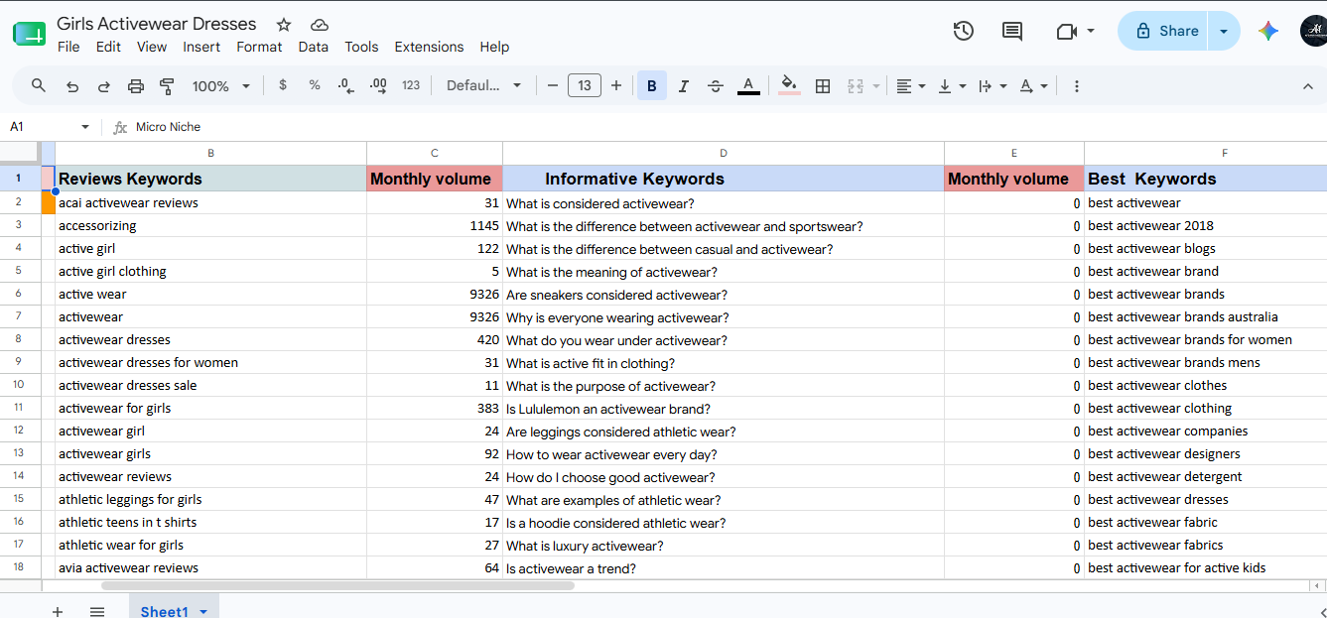The height and width of the screenshot is (618, 1327).
Task: Select the paint format roller icon
Action: 168,86
